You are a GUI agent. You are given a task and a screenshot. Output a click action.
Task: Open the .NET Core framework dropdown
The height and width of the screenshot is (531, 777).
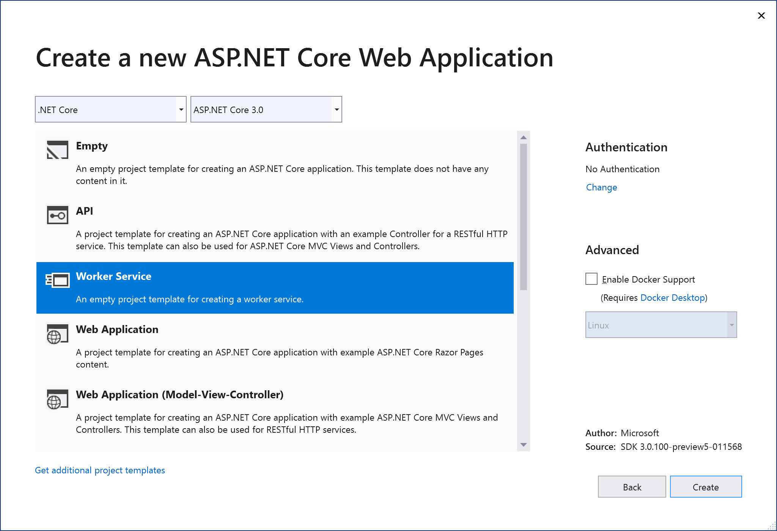click(x=181, y=110)
